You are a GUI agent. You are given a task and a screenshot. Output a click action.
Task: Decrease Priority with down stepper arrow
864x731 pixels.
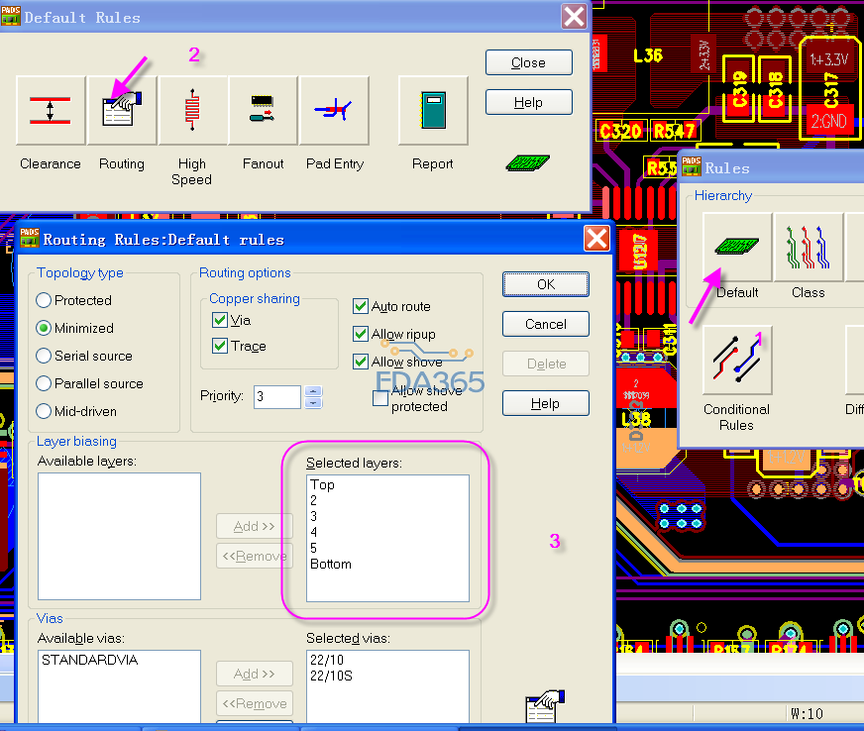tap(313, 403)
